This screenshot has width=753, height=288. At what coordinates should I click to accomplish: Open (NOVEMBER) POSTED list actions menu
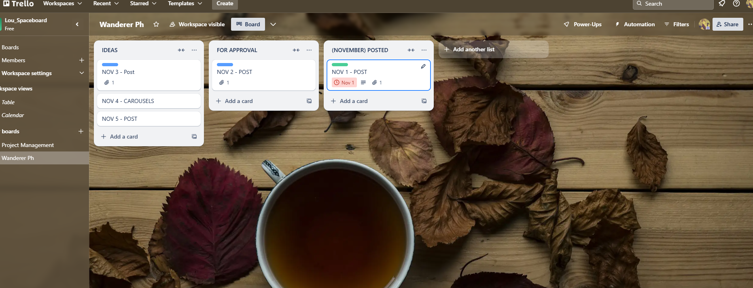point(424,50)
